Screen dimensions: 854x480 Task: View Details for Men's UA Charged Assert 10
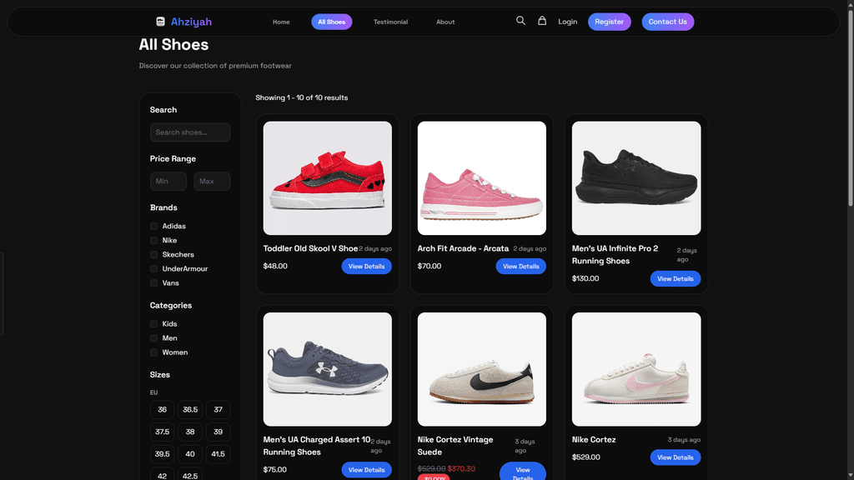coord(367,470)
